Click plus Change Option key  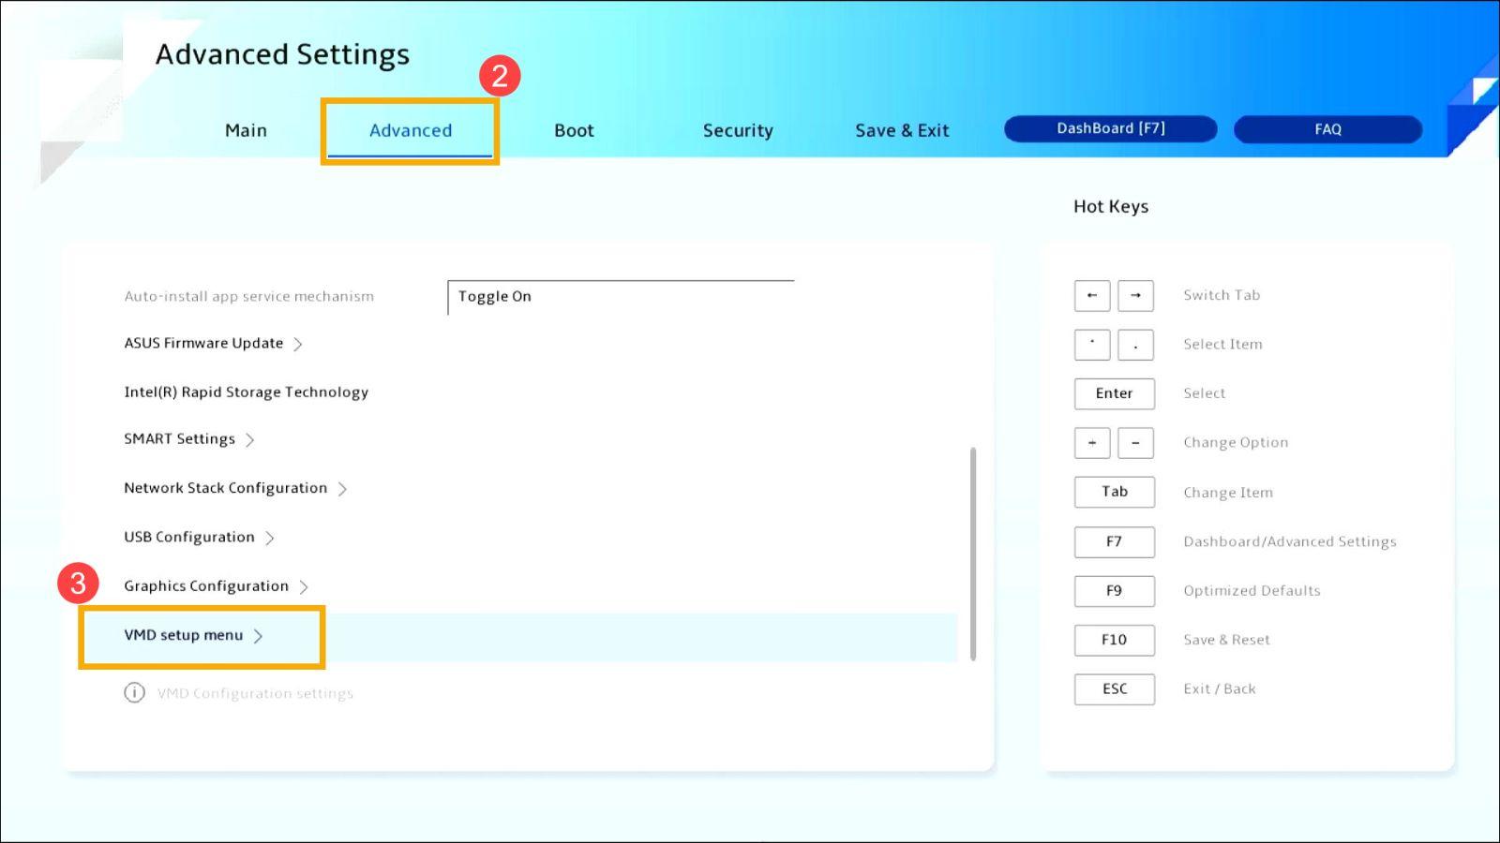[x=1092, y=443]
